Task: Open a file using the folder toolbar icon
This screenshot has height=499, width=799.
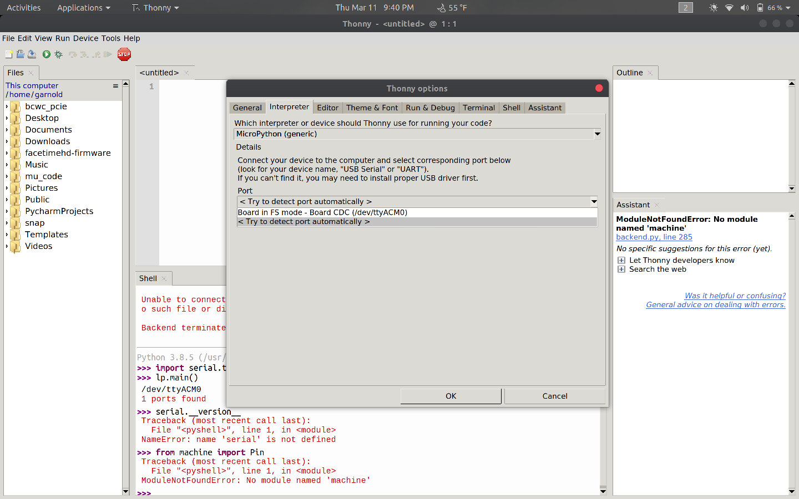Action: pos(21,54)
